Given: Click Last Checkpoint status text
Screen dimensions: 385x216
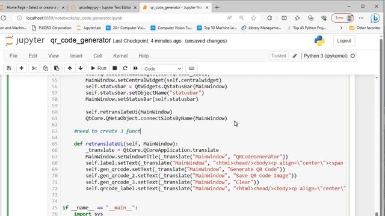Looking at the screenshot, I should pyautogui.click(x=147, y=41).
